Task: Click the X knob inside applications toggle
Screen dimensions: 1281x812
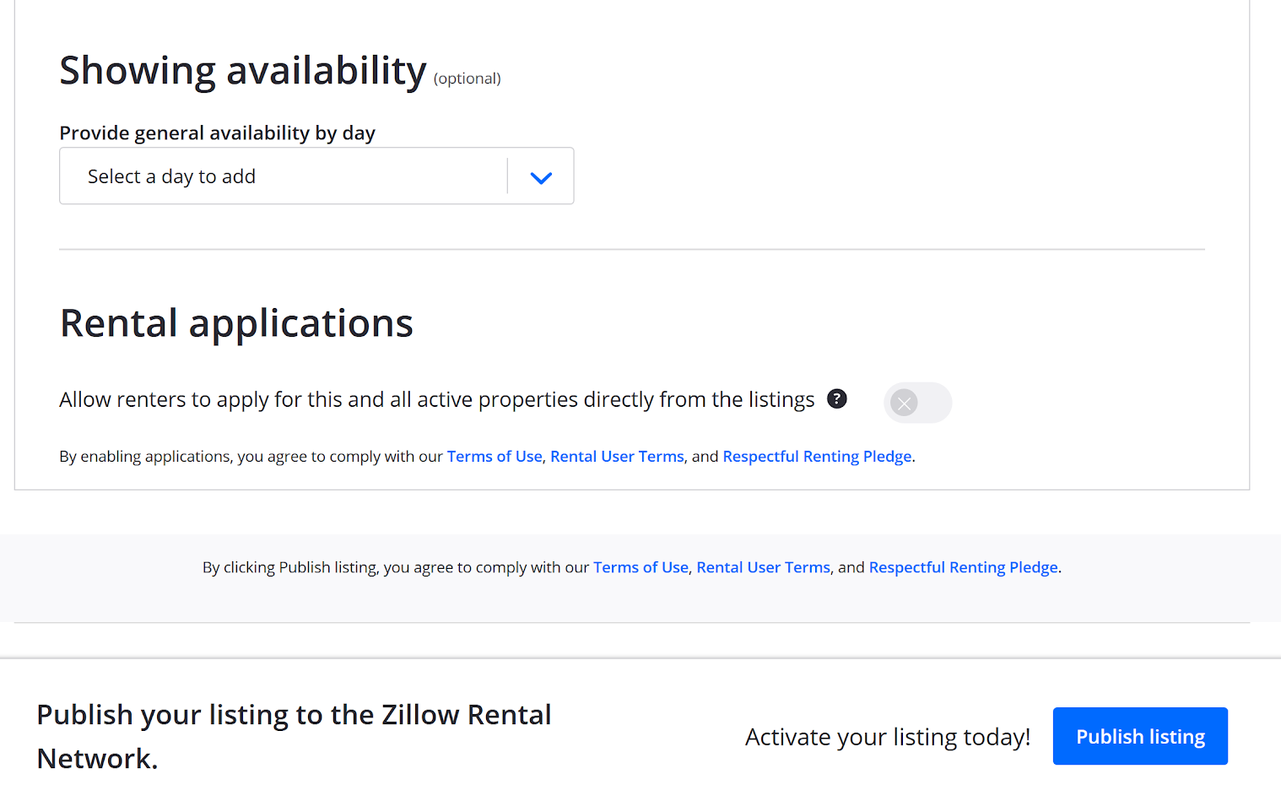Action: coord(904,403)
